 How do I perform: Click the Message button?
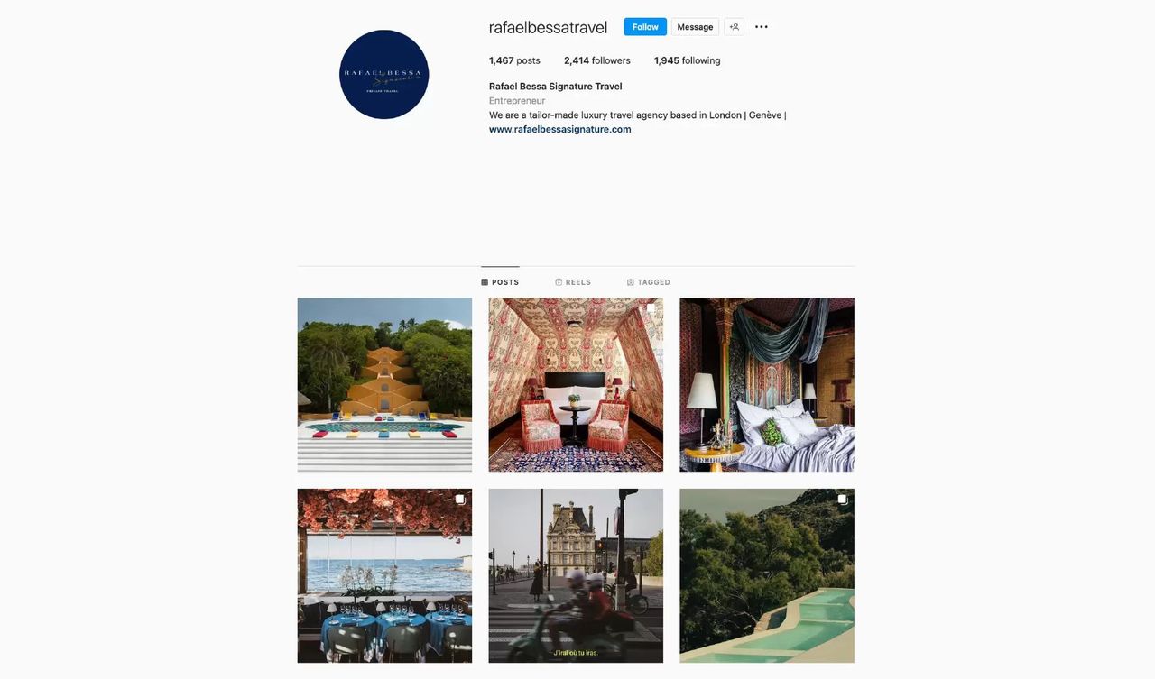click(695, 27)
